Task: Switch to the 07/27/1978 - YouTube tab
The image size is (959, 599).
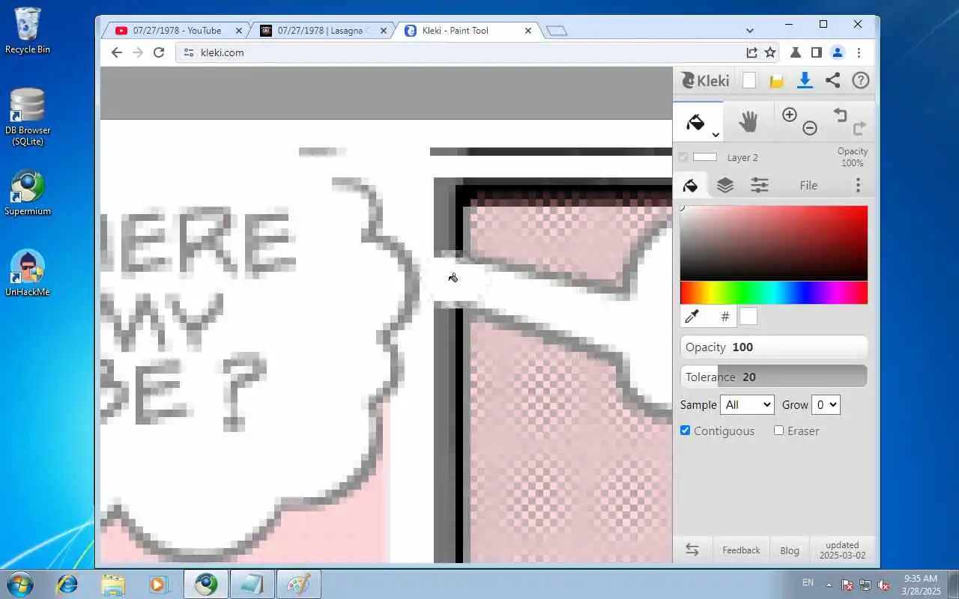Action: [177, 31]
